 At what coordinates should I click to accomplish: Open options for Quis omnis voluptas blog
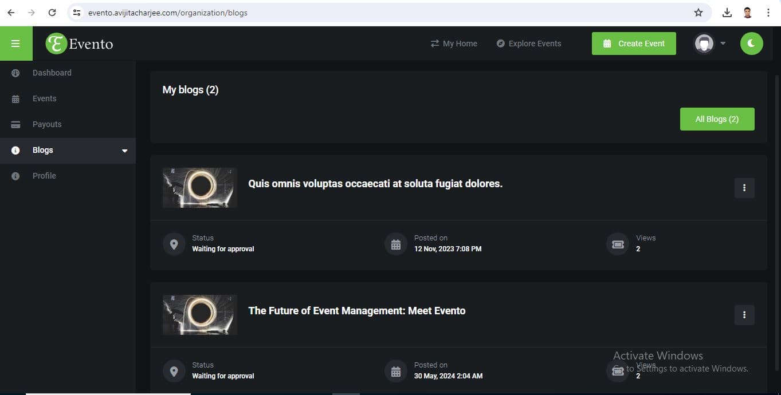[x=744, y=188]
